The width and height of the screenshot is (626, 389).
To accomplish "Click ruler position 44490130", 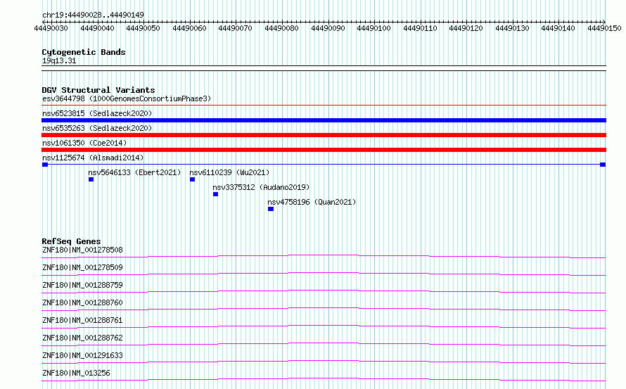I will [512, 28].
